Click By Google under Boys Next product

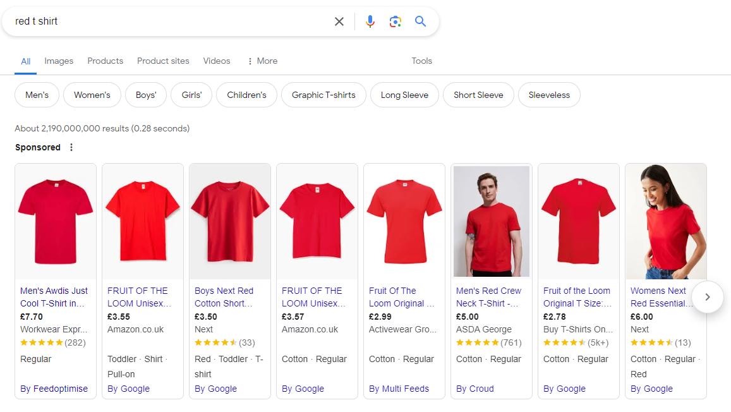pyautogui.click(x=216, y=389)
